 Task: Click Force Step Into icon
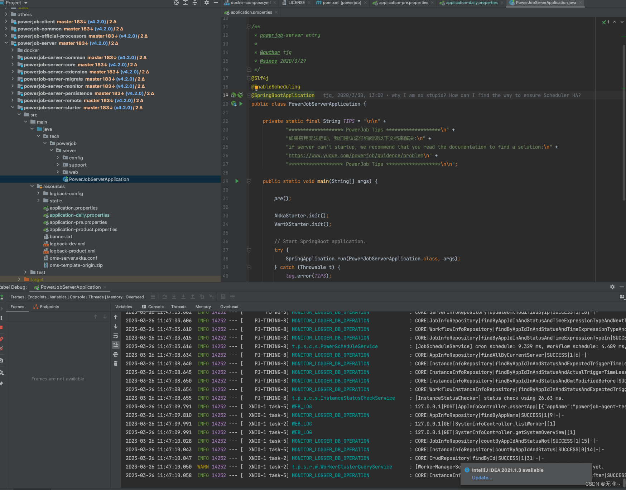tap(183, 297)
